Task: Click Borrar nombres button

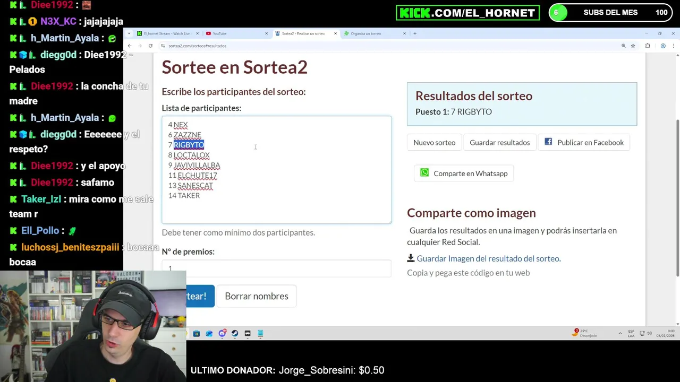Action: (257, 296)
